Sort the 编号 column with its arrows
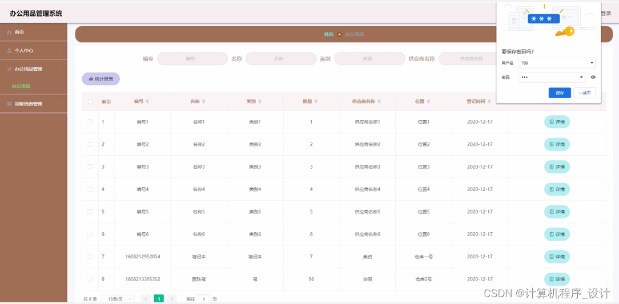 coord(147,102)
